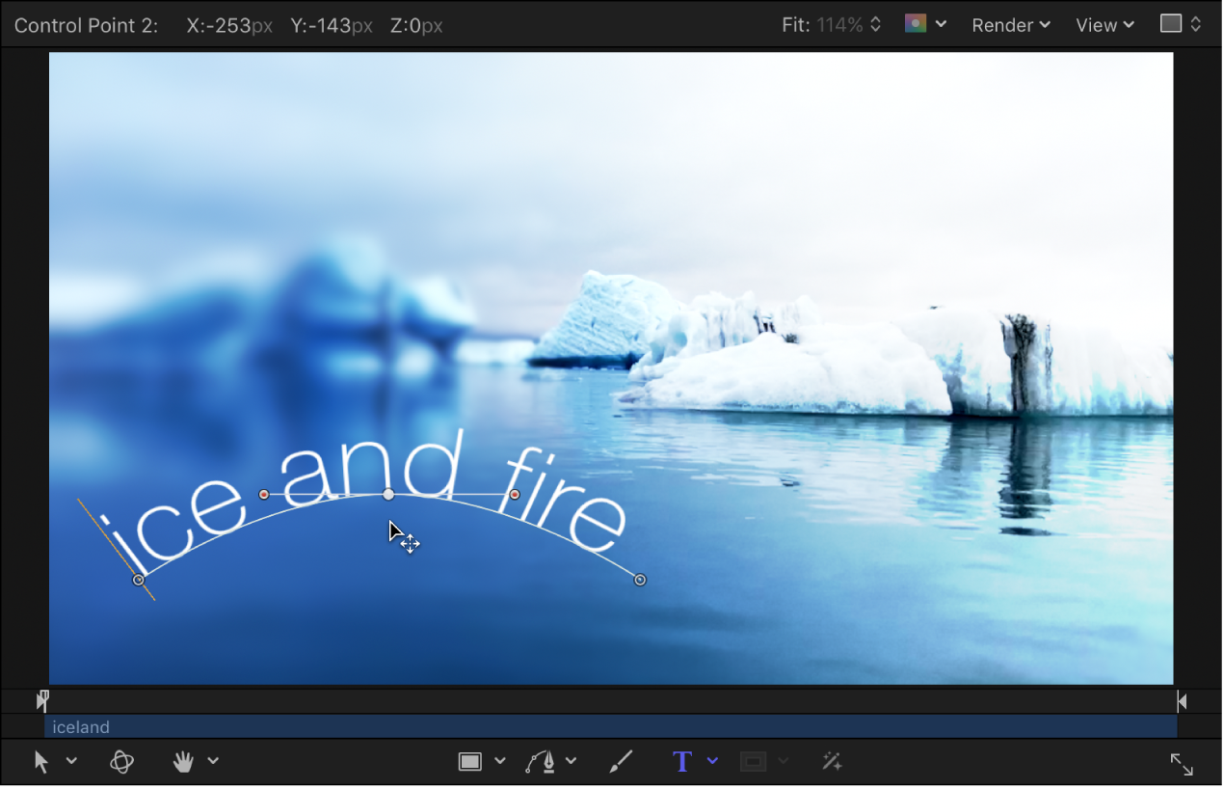1224x789 pixels.
Task: Activate the Paint Stroke brush tool
Action: coord(621,761)
